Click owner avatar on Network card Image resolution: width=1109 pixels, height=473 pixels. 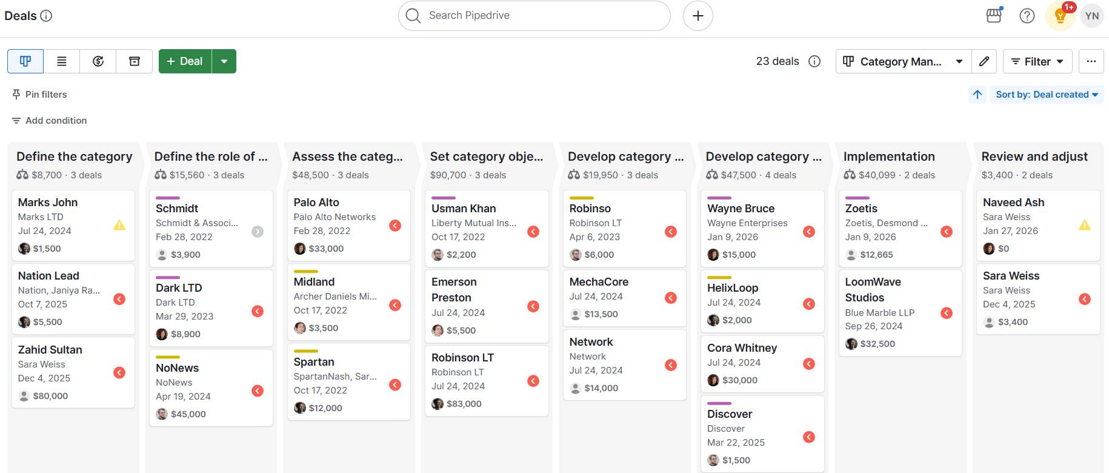(x=576, y=388)
